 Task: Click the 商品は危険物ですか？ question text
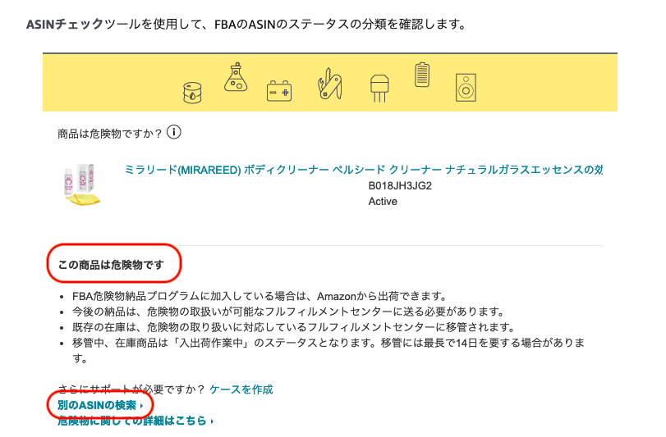coord(110,133)
